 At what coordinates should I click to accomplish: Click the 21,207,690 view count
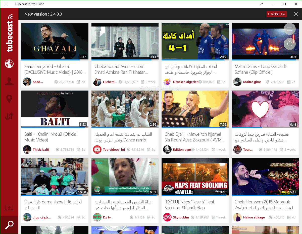click(65, 82)
